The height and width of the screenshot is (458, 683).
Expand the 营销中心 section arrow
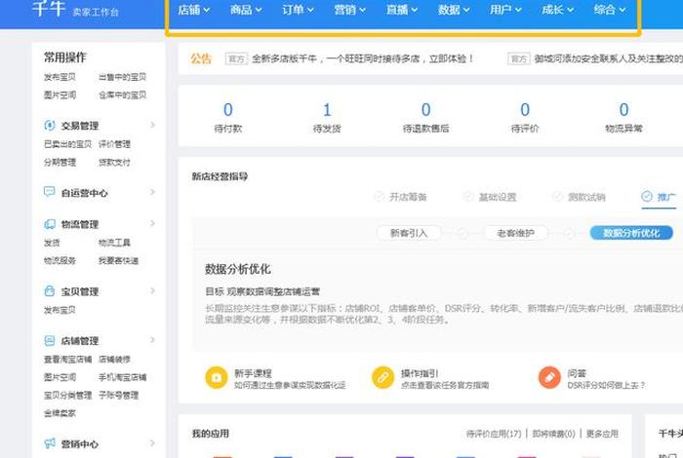tap(152, 442)
